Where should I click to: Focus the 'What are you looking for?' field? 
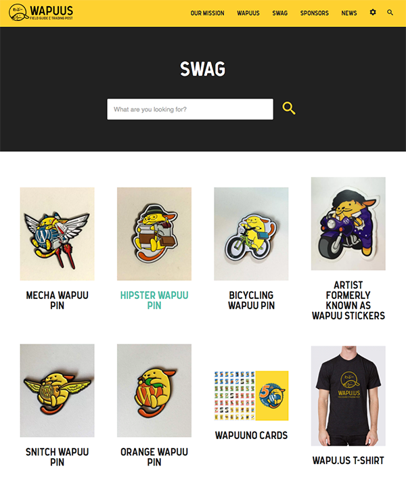point(190,109)
